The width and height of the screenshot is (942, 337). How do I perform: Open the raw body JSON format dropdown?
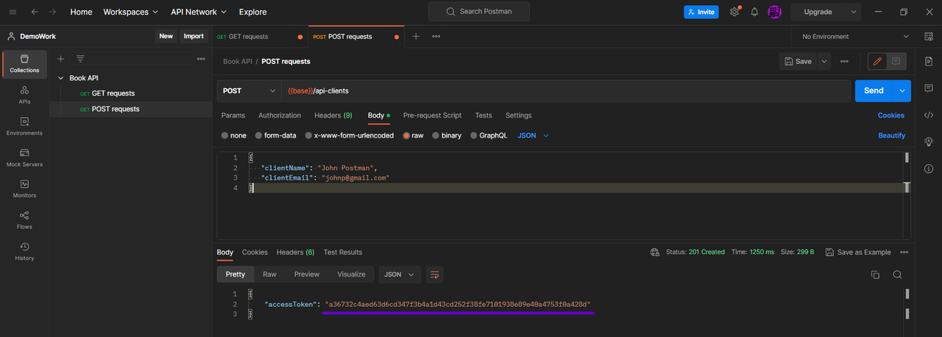point(534,135)
